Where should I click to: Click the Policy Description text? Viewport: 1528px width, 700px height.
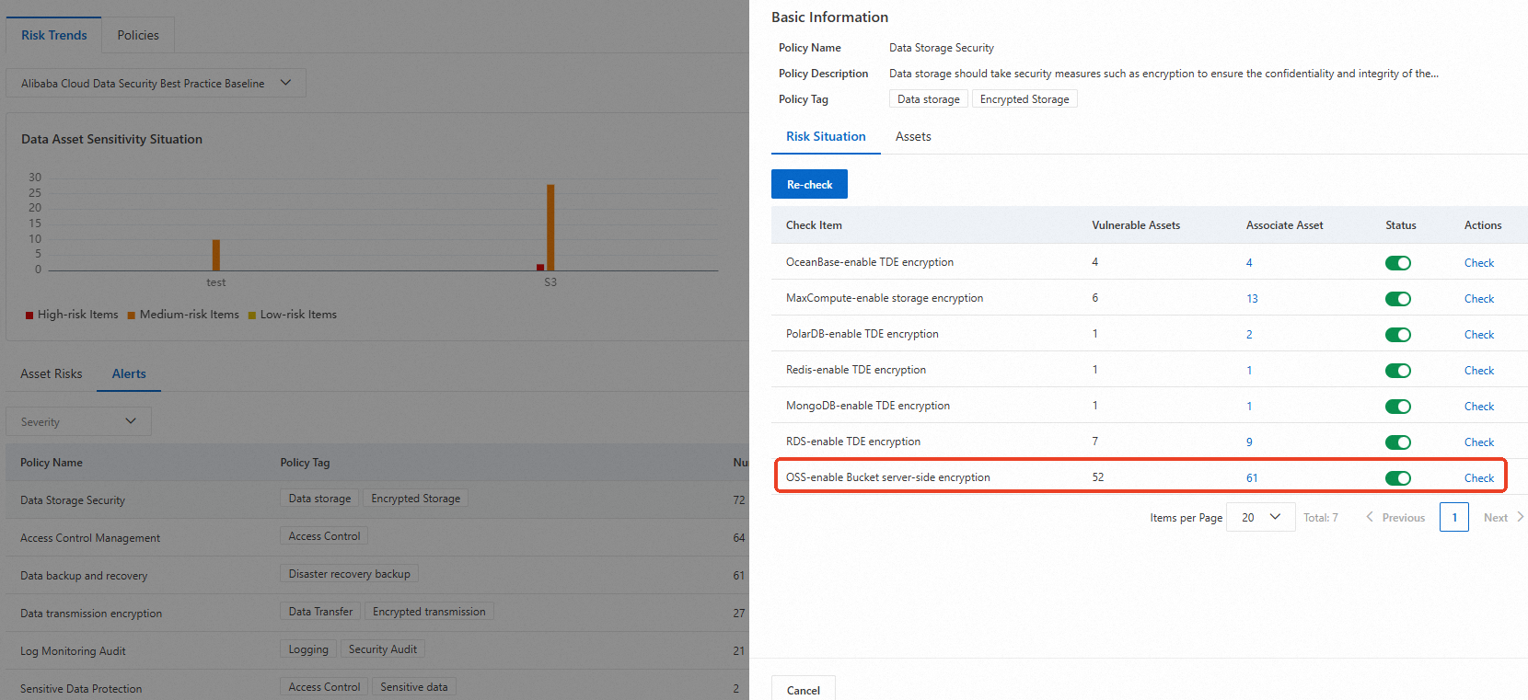tap(1163, 74)
